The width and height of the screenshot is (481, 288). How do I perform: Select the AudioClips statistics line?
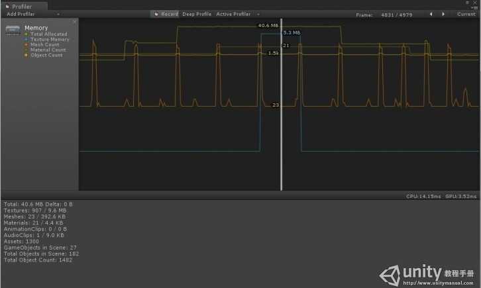pyautogui.click(x=34, y=235)
